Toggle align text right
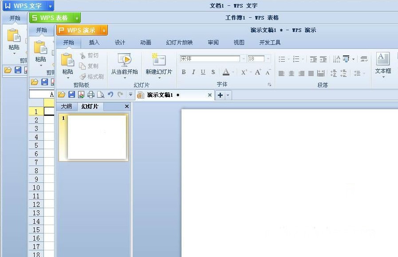This screenshot has width=398, height=257. [x=301, y=73]
